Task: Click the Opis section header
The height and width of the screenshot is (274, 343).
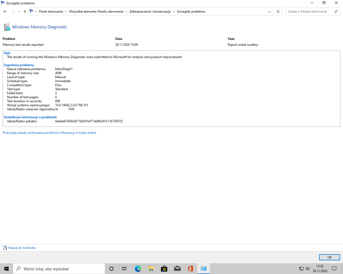Action: pos(7,53)
